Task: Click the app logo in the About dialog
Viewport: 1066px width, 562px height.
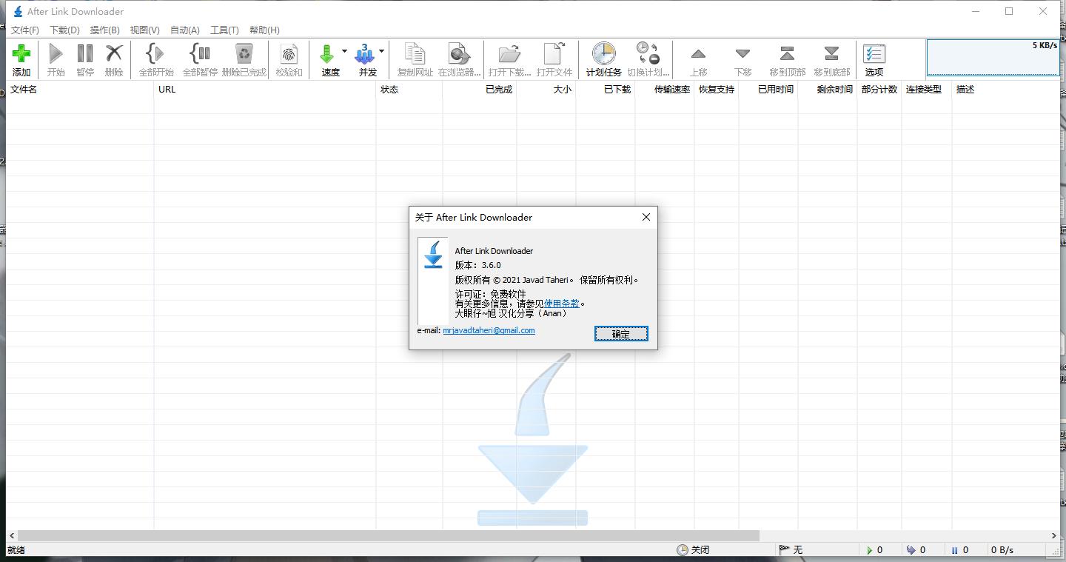Action: click(x=433, y=255)
